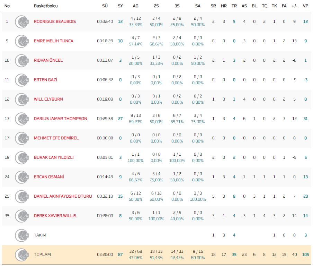This screenshot has height=267, width=313.
Task: Click the VP column header
Action: (x=305, y=6)
